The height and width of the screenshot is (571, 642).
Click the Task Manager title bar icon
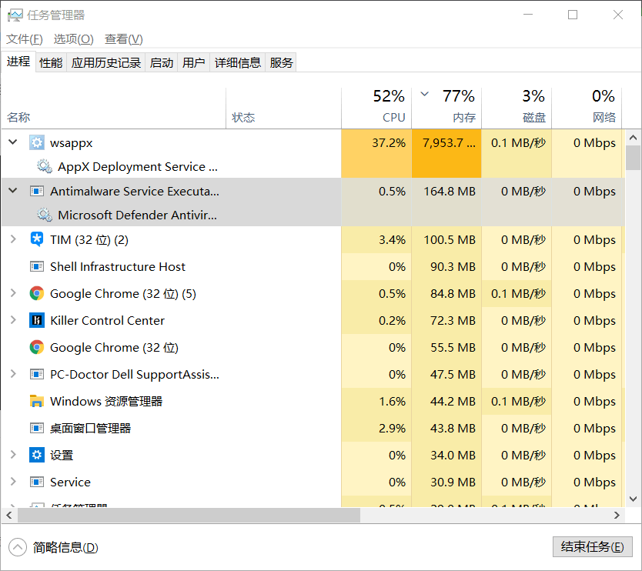click(15, 15)
